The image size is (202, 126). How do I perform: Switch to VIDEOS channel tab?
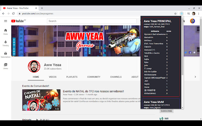point(53,77)
